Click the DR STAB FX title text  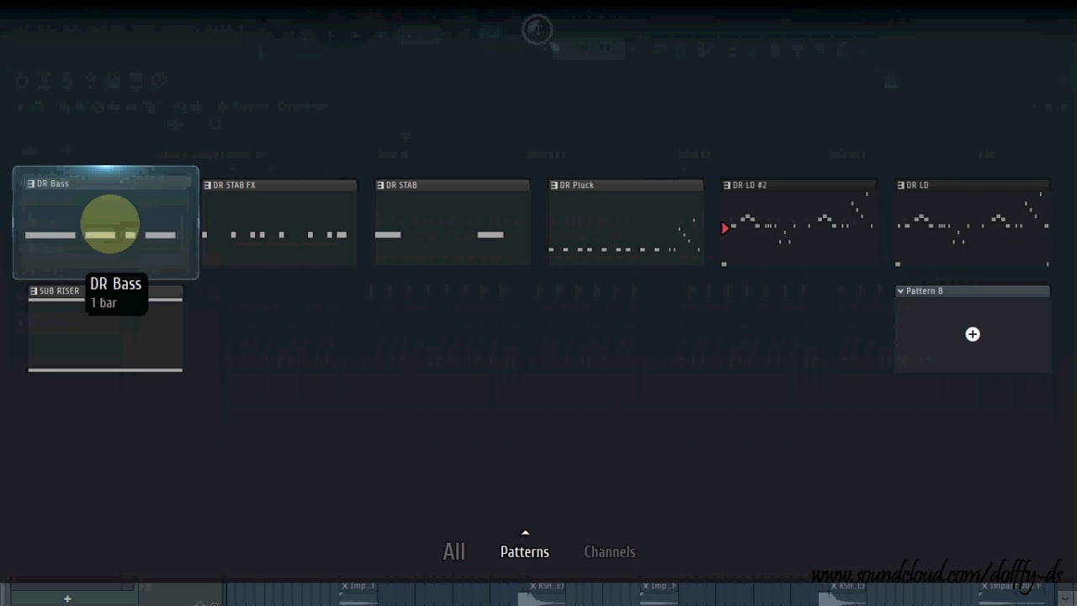[234, 185]
